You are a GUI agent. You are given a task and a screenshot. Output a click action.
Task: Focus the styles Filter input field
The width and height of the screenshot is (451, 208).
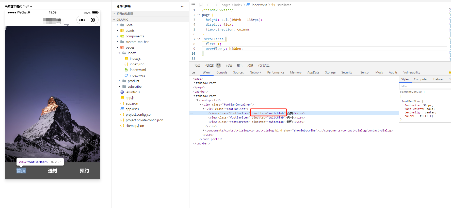tap(425, 86)
